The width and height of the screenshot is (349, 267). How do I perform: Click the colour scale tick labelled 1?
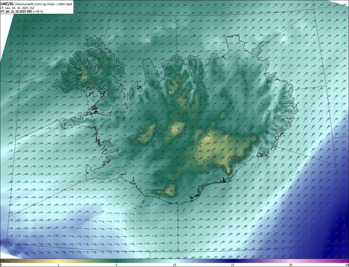click(58, 265)
